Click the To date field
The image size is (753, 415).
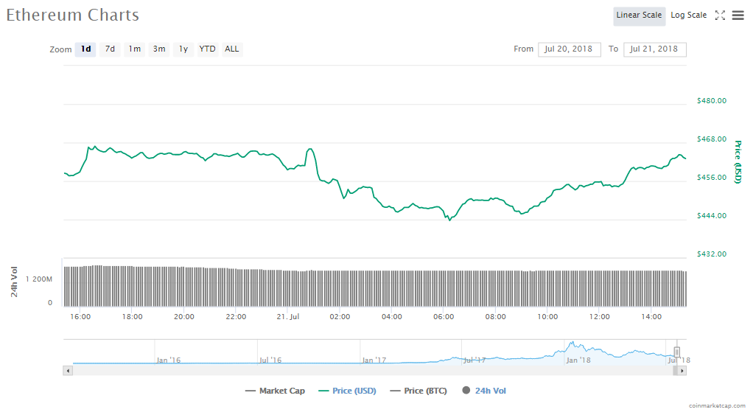[x=654, y=49]
